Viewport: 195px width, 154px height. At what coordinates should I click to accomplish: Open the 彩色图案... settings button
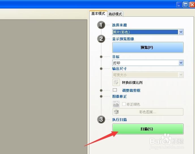point(148,112)
